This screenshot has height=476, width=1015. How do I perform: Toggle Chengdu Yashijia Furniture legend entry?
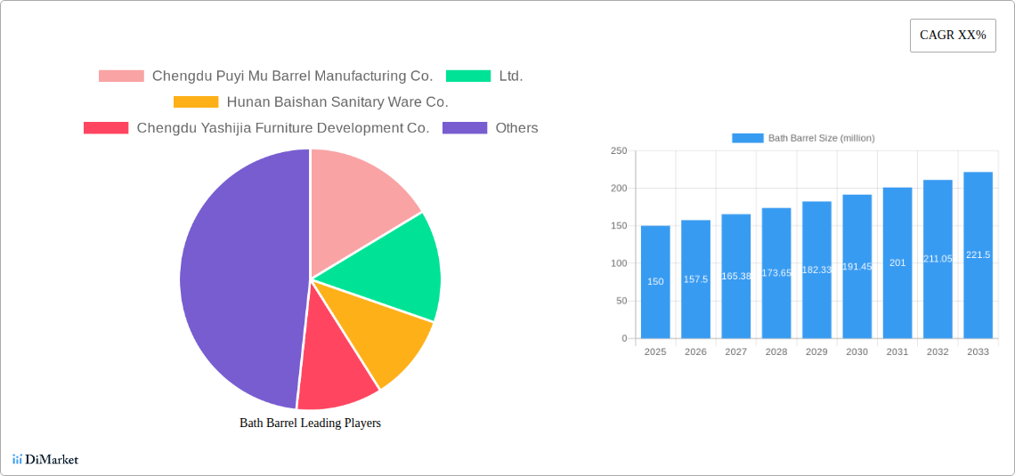(106, 128)
